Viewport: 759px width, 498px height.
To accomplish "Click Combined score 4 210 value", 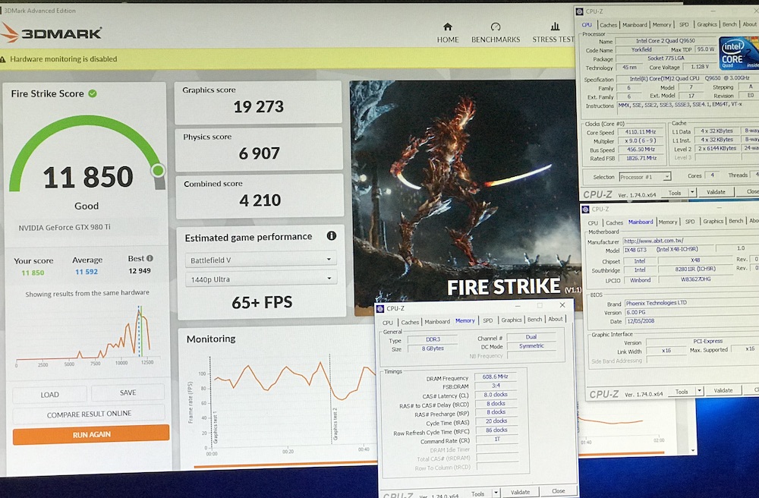I will (260, 200).
